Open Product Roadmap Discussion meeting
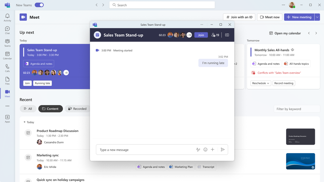Image resolution: width=324 pixels, height=182 pixels. pyautogui.click(x=57, y=131)
